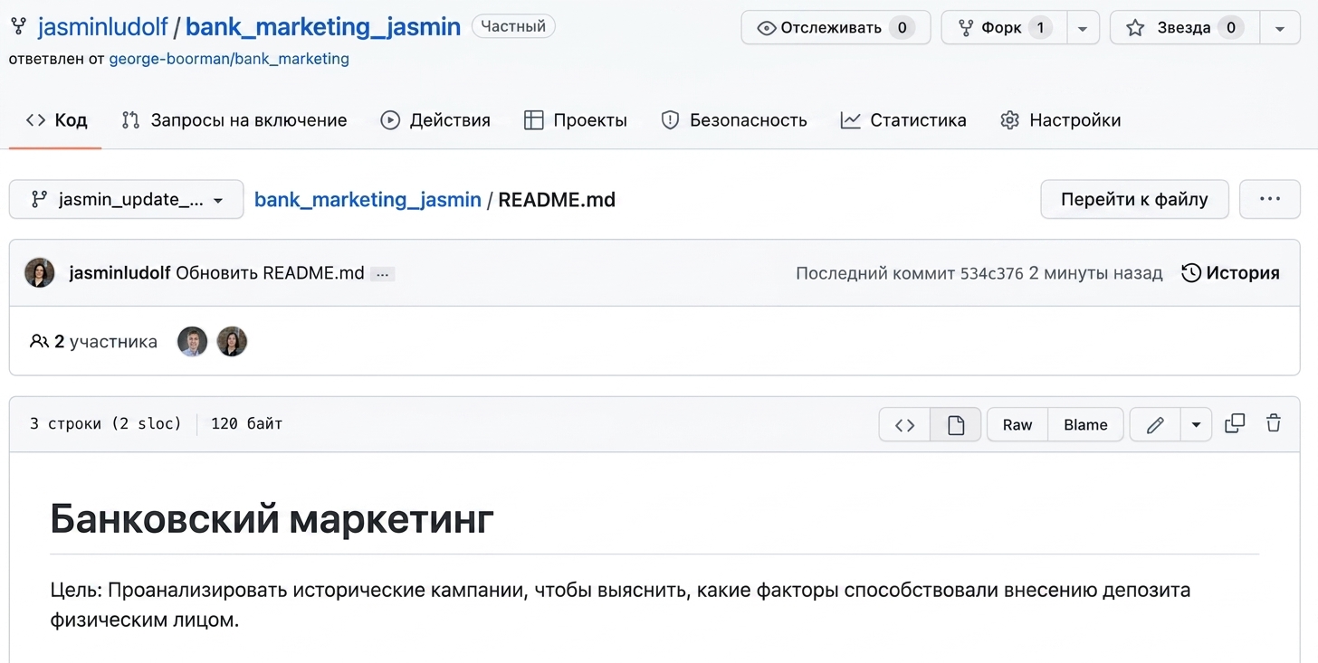Open the Настройки tab

tap(1061, 120)
